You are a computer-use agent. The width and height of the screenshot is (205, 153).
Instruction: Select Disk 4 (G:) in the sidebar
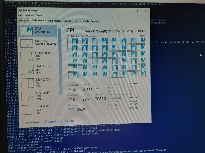[x=40, y=110]
